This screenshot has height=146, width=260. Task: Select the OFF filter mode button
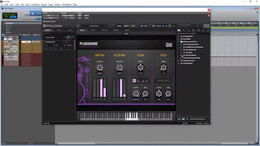pyautogui.click(x=134, y=81)
